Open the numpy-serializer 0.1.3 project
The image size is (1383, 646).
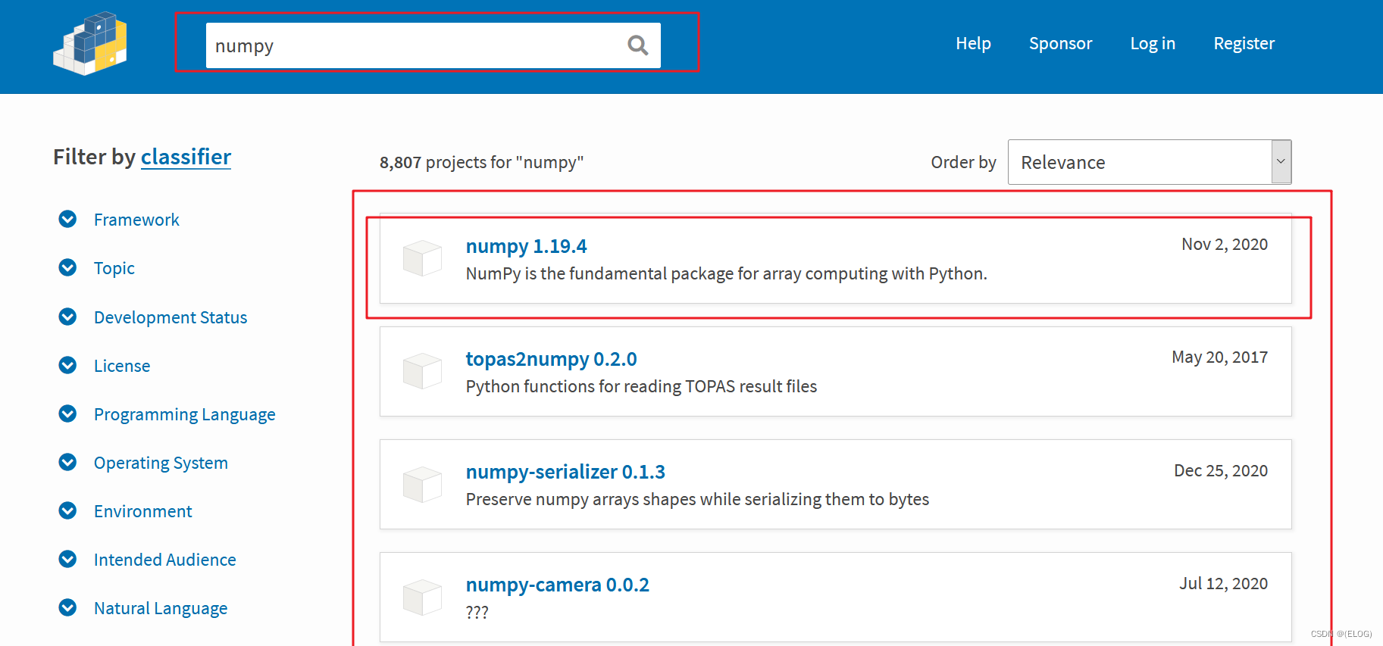tap(565, 472)
